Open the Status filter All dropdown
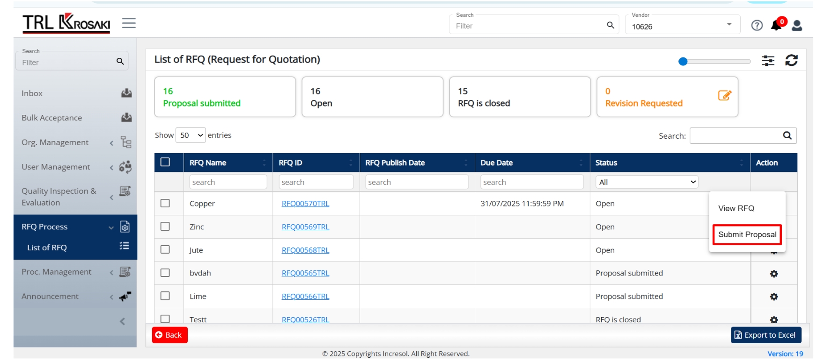 tap(647, 182)
